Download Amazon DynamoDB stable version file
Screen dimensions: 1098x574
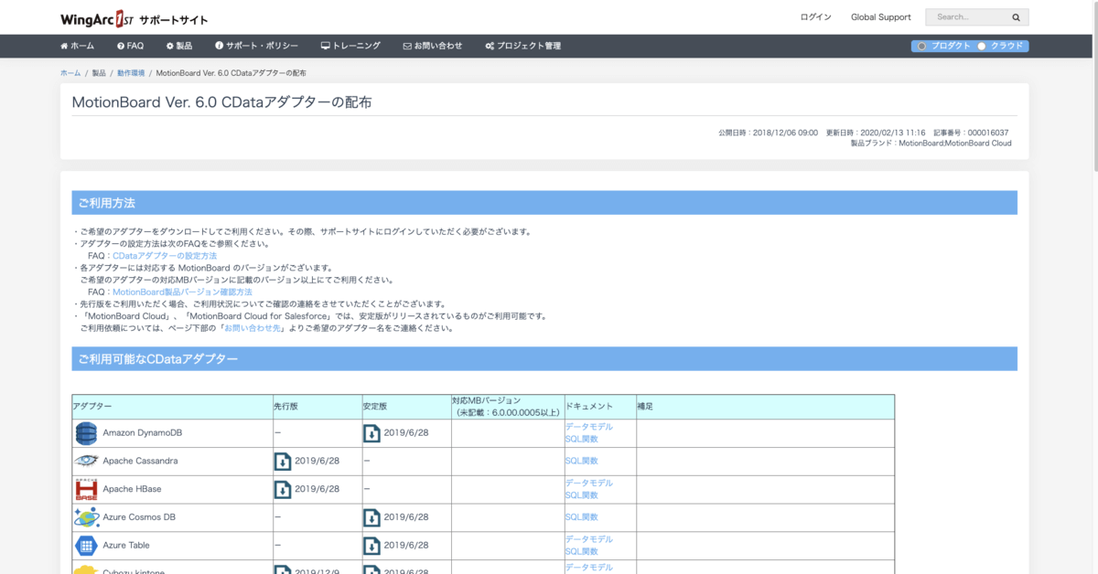(x=371, y=433)
